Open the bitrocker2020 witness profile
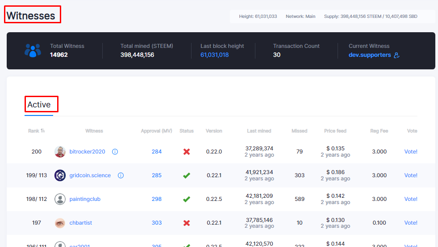This screenshot has width=438, height=247. [87, 152]
